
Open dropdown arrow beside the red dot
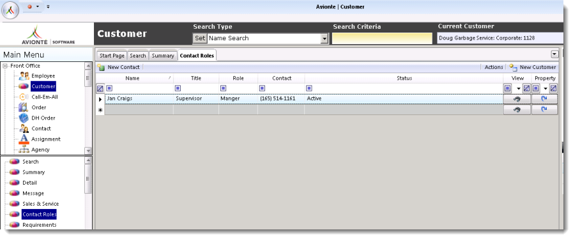coord(37,6)
